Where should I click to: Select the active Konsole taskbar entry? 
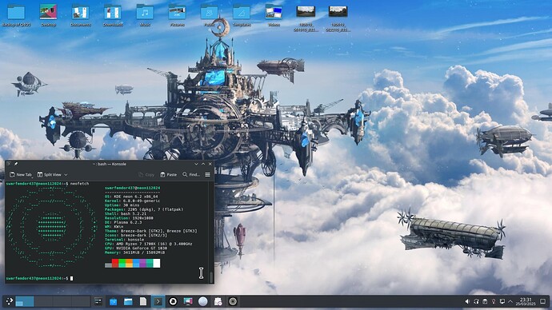tap(158, 301)
